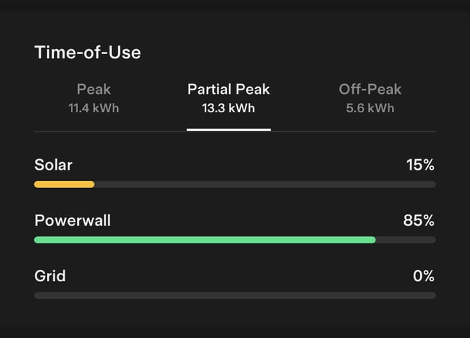Click the yellow Solar bar fill

tap(64, 184)
